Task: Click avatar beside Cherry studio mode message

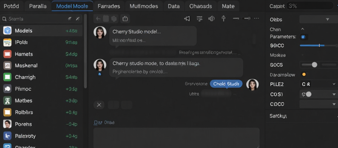Action: (100, 65)
